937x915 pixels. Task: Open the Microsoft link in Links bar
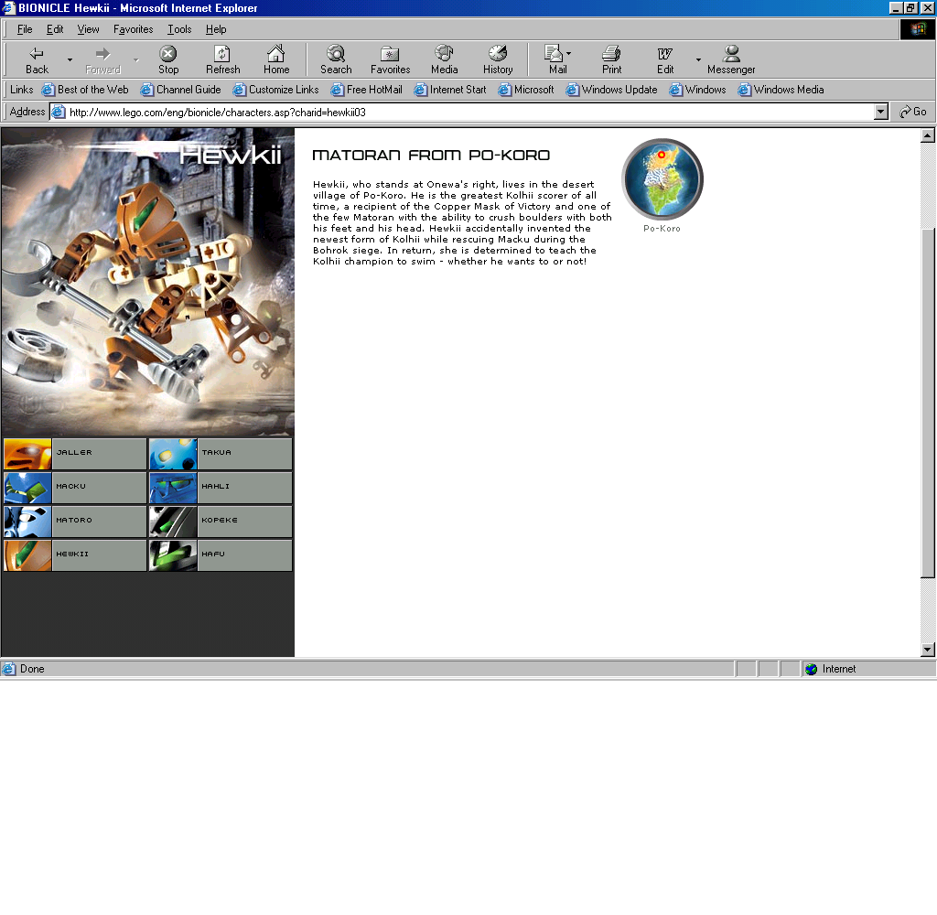pos(526,90)
